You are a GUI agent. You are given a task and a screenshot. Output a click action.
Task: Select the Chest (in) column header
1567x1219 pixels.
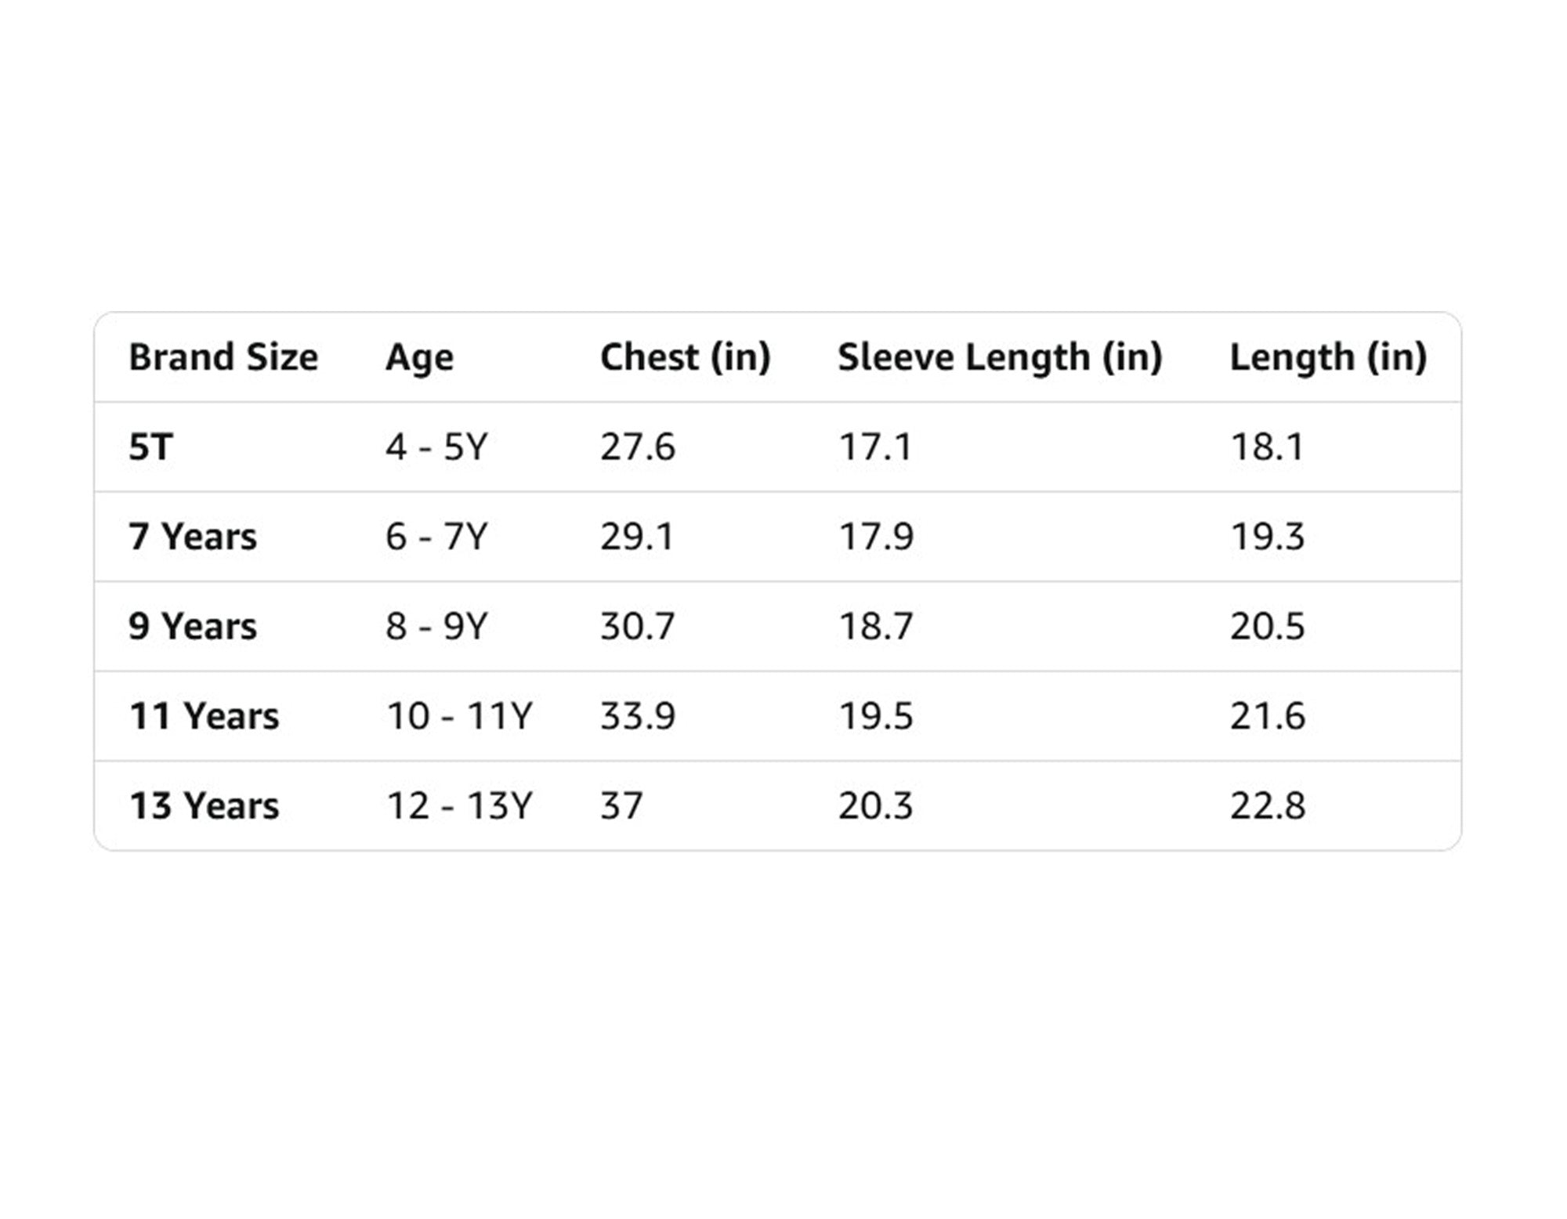pyautogui.click(x=685, y=357)
